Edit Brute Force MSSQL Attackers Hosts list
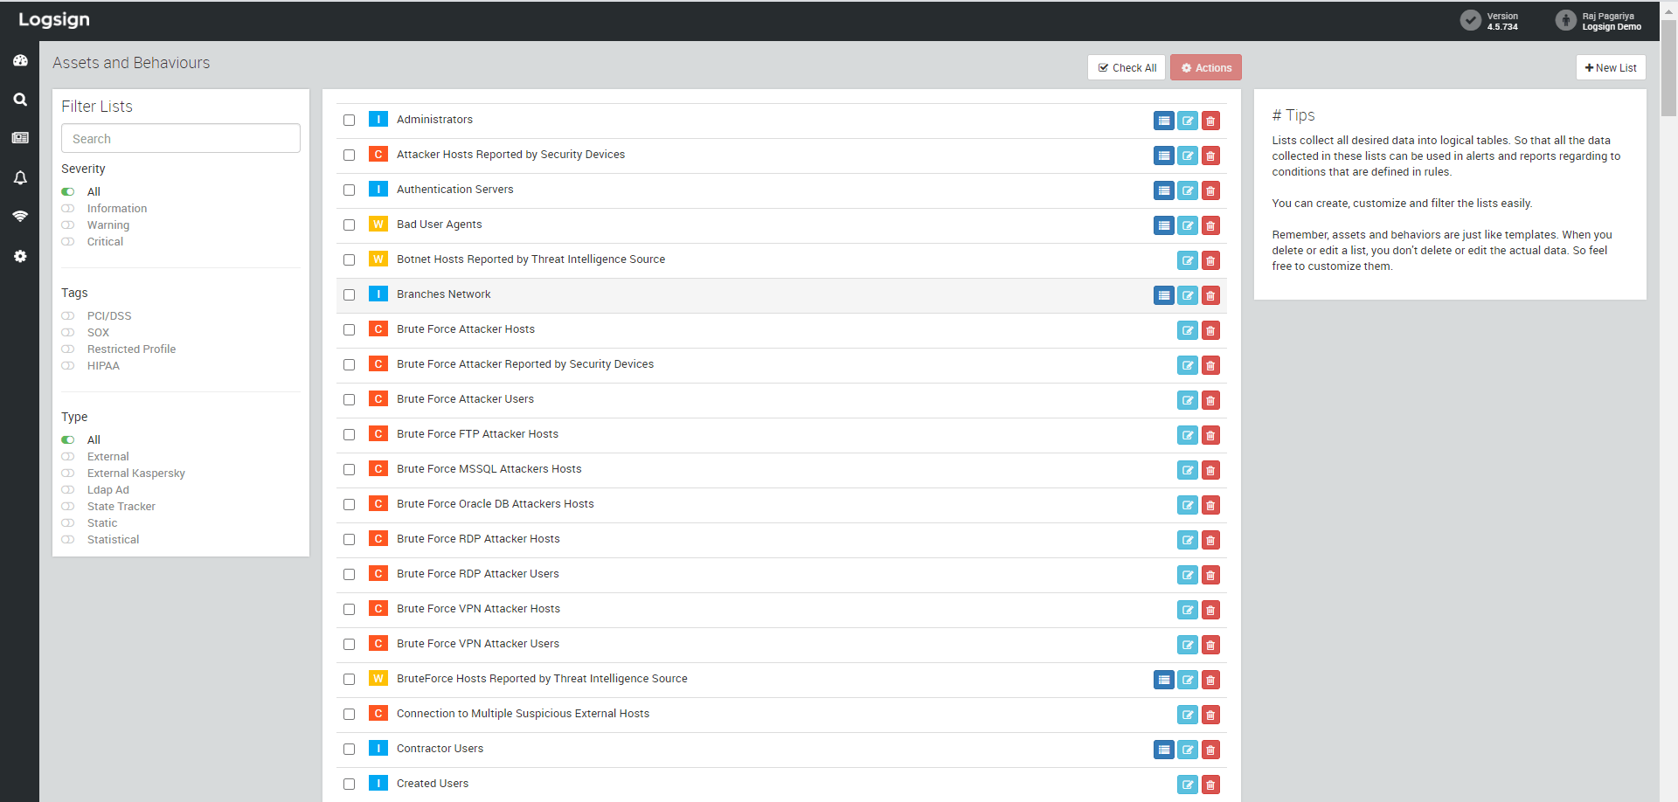The image size is (1678, 802). pyautogui.click(x=1188, y=470)
